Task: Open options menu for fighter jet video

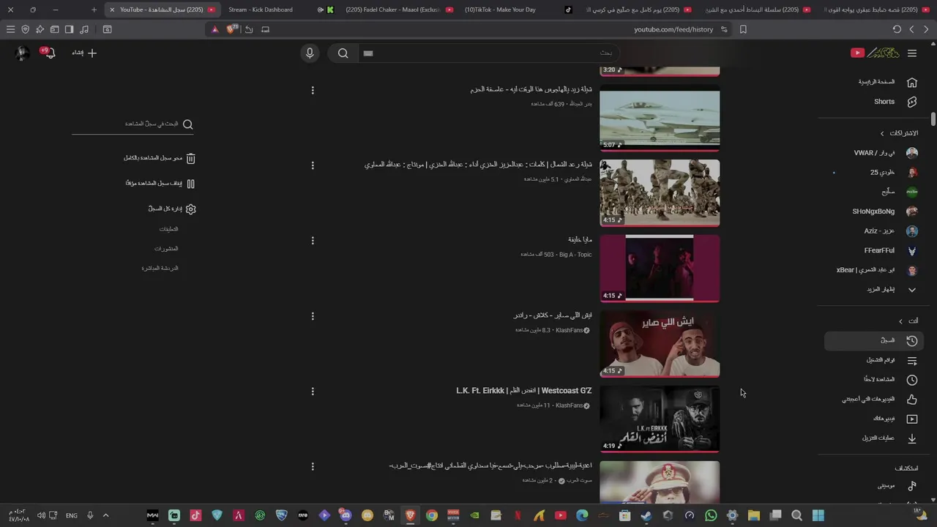Action: tap(313, 91)
